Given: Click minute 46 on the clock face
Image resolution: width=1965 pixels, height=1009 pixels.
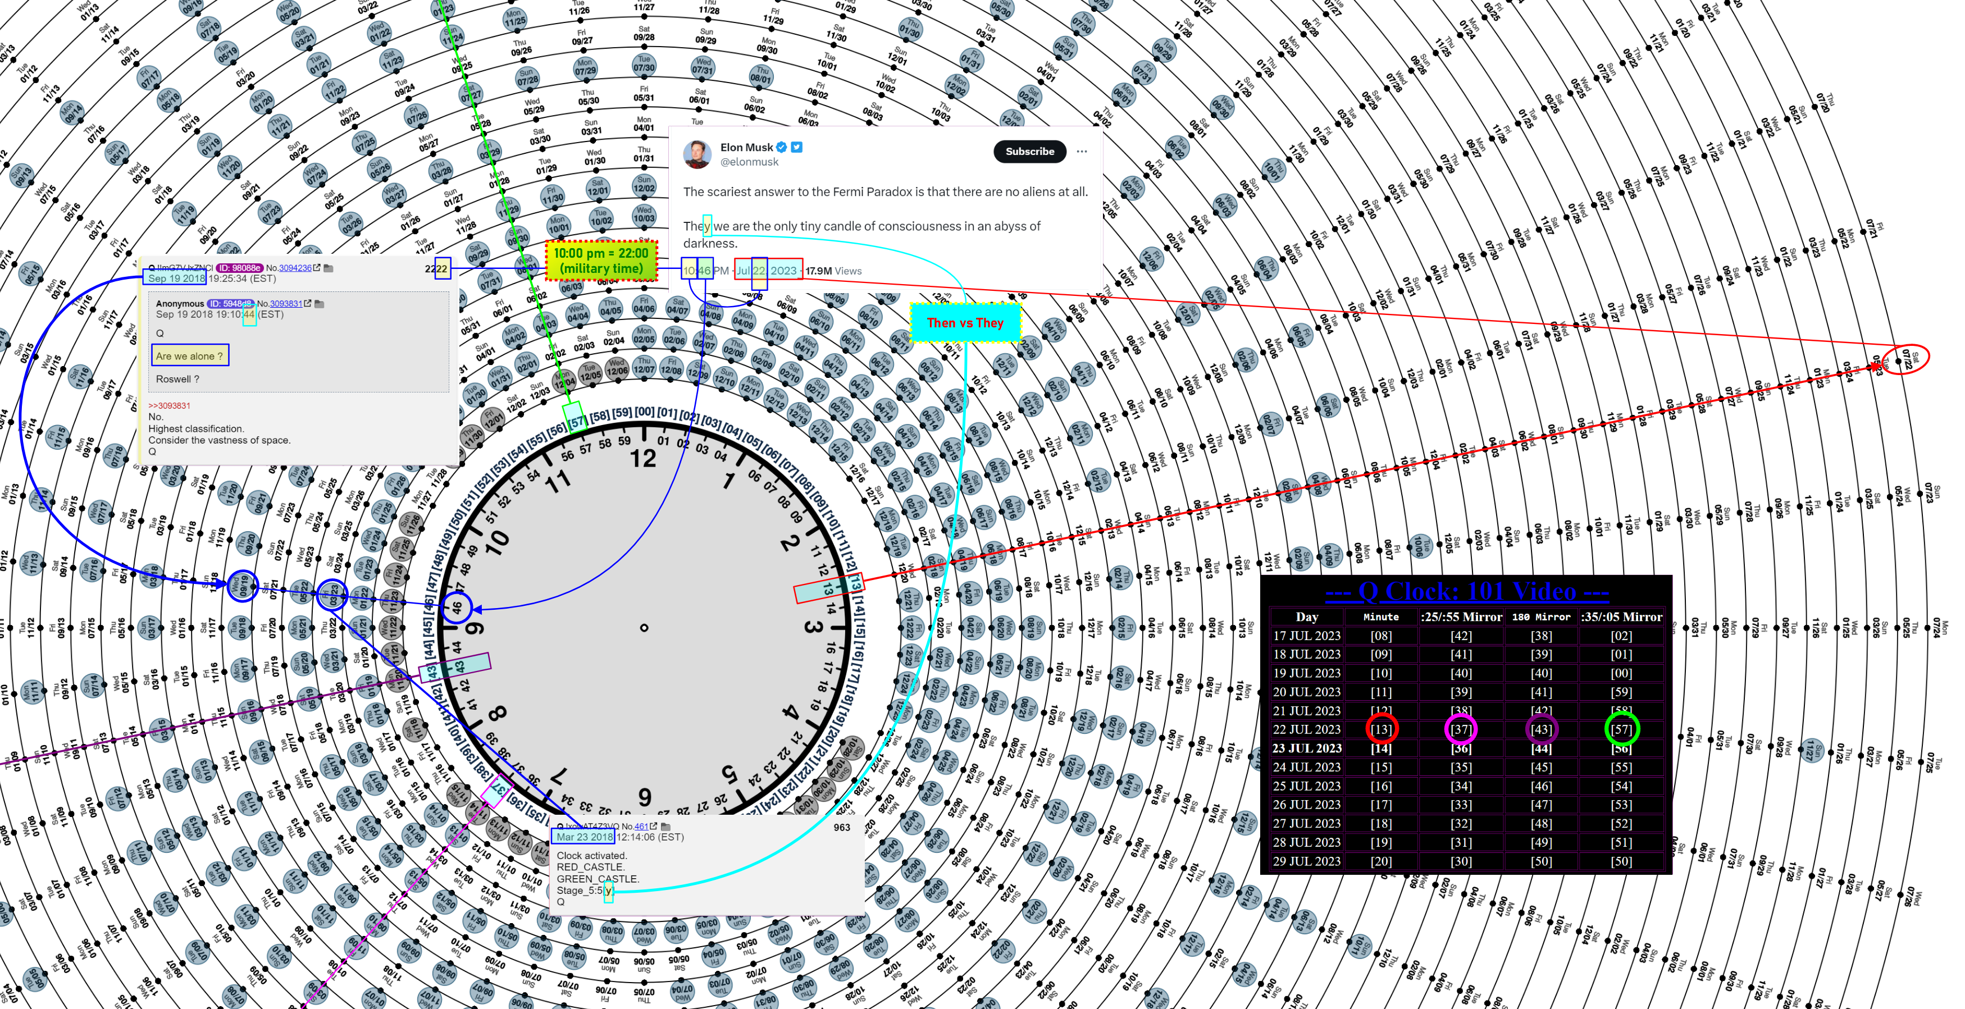Looking at the screenshot, I should click(x=457, y=608).
